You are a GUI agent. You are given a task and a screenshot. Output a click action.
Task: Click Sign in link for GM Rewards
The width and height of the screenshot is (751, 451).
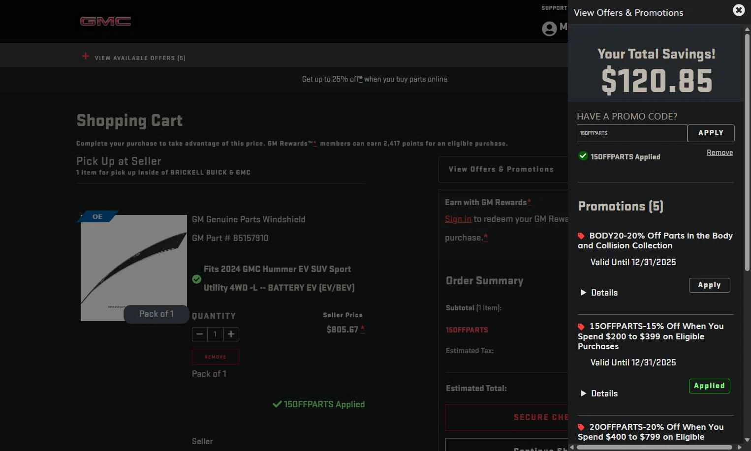(458, 219)
